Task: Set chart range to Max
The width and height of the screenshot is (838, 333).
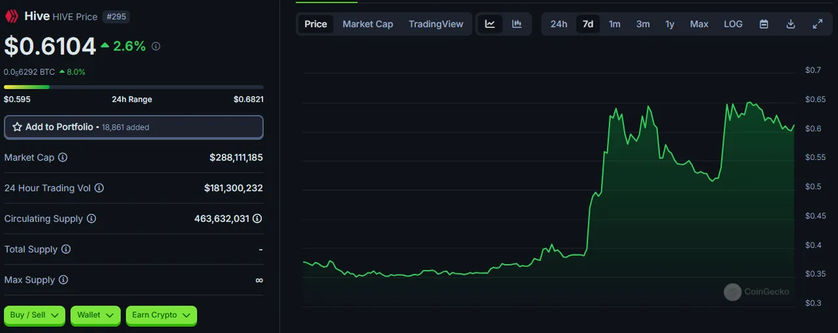Action: click(699, 24)
